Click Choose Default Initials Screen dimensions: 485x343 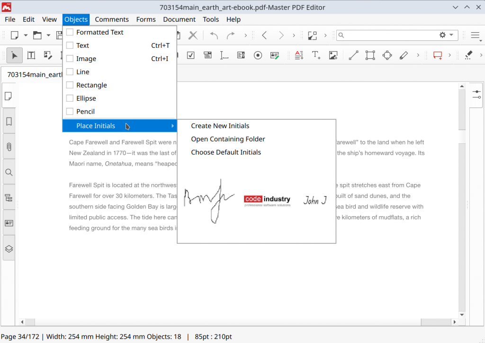225,152
